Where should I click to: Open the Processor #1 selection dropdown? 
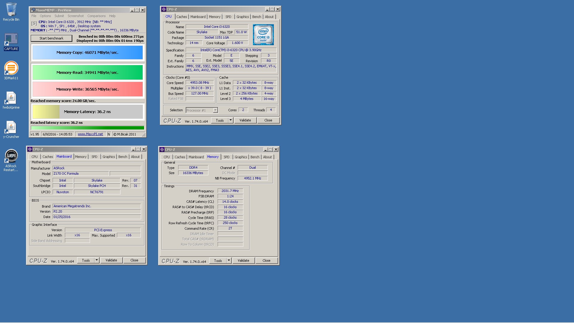tap(202, 110)
